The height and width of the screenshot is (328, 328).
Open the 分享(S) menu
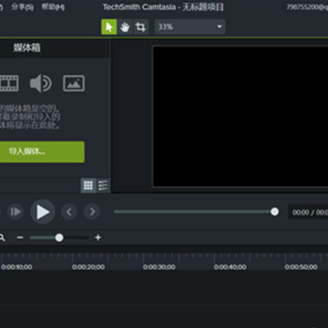pyautogui.click(x=22, y=7)
